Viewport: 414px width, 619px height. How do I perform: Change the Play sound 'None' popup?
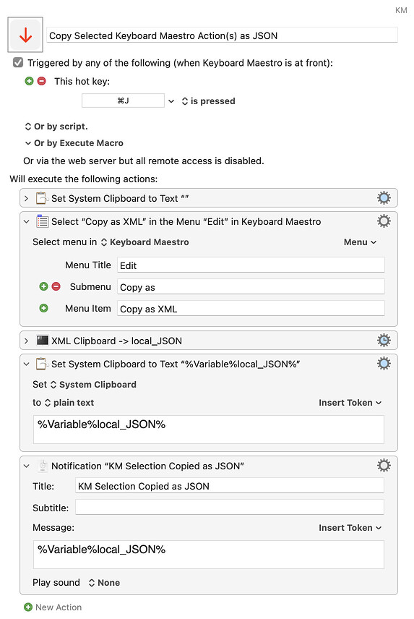coord(104,583)
